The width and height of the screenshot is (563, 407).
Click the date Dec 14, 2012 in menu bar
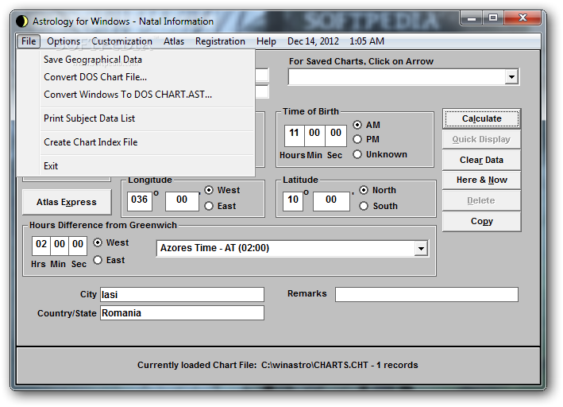click(x=313, y=41)
